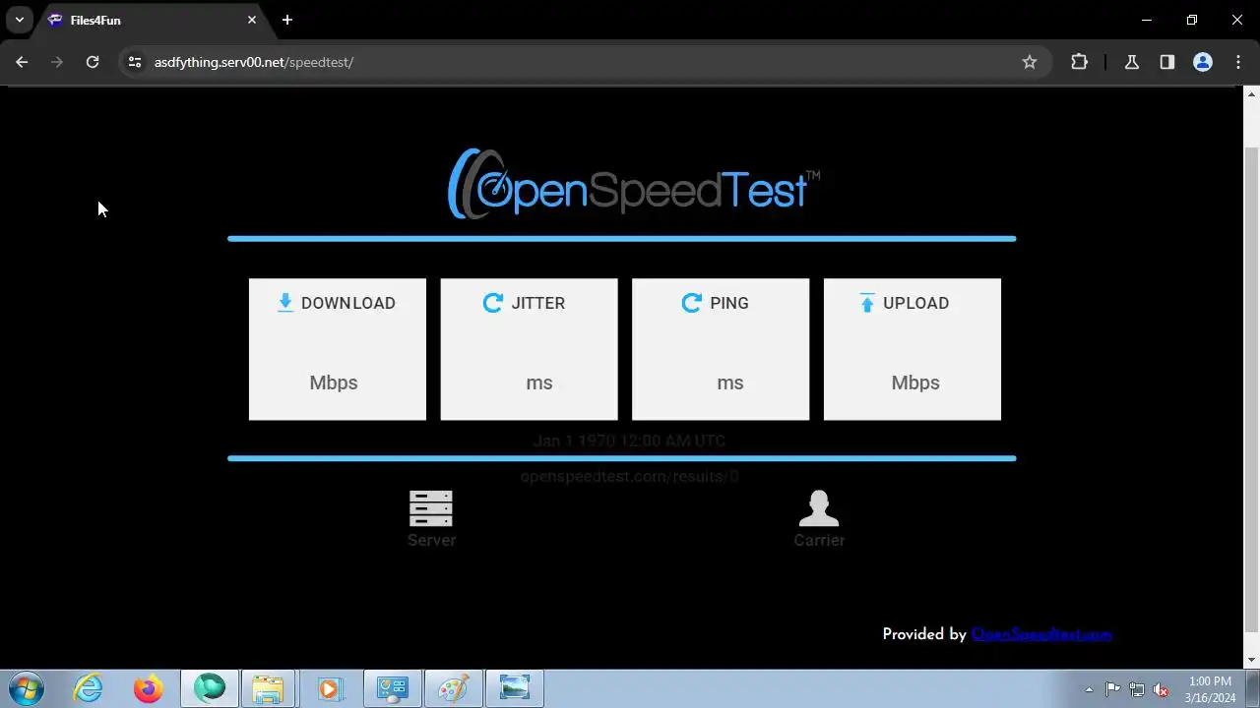The image size is (1260, 708).
Task: Open the PING result card
Action: coord(721,349)
